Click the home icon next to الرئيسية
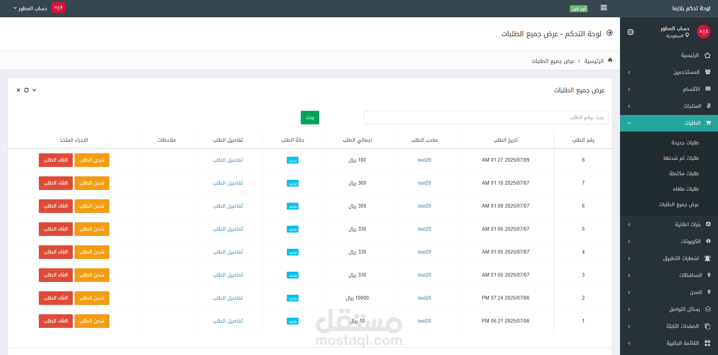Image resolution: width=718 pixels, height=355 pixels. tap(708, 55)
